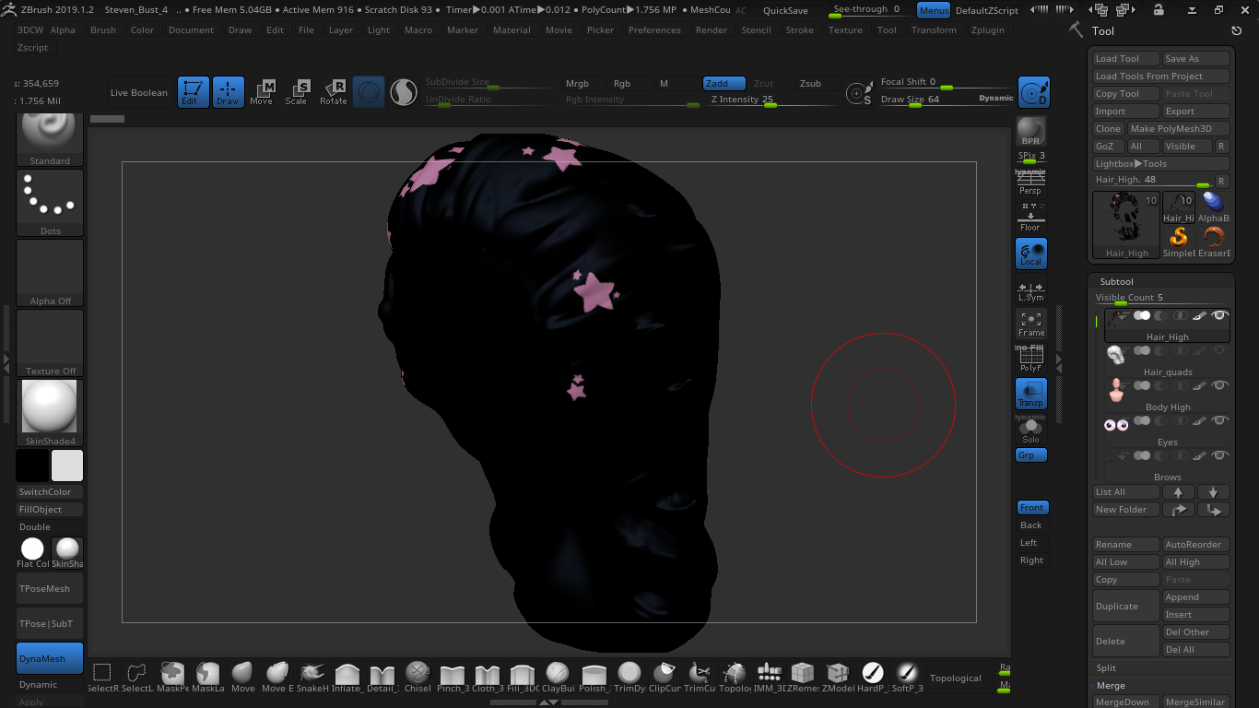Click the FillObject button
This screenshot has height=708, width=1259.
coord(50,509)
